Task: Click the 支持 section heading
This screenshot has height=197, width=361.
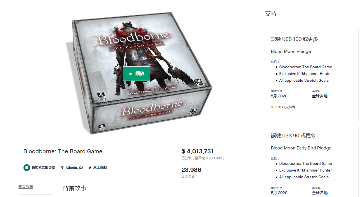Action: [x=271, y=14]
